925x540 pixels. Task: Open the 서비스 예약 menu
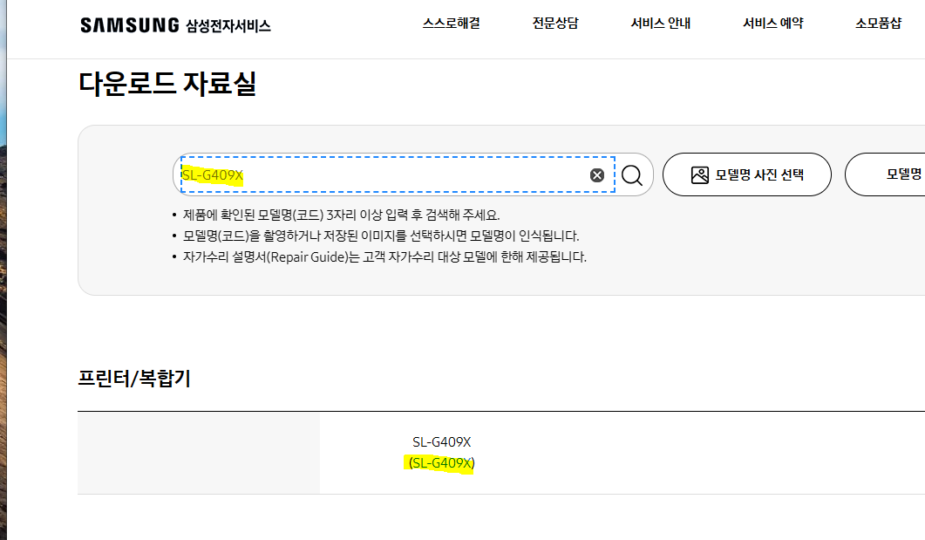tap(772, 24)
